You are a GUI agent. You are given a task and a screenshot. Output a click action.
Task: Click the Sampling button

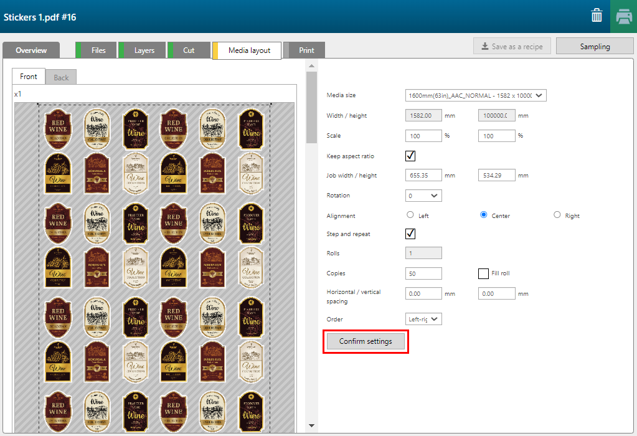point(595,47)
